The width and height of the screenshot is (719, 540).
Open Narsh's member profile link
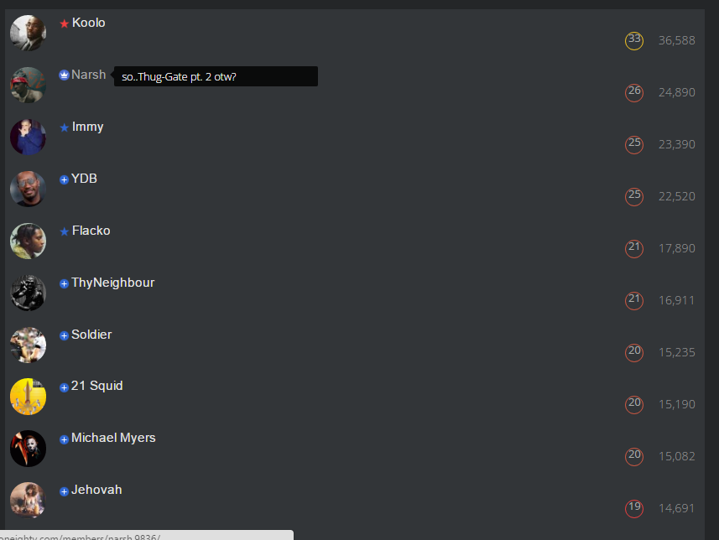pyautogui.click(x=88, y=75)
